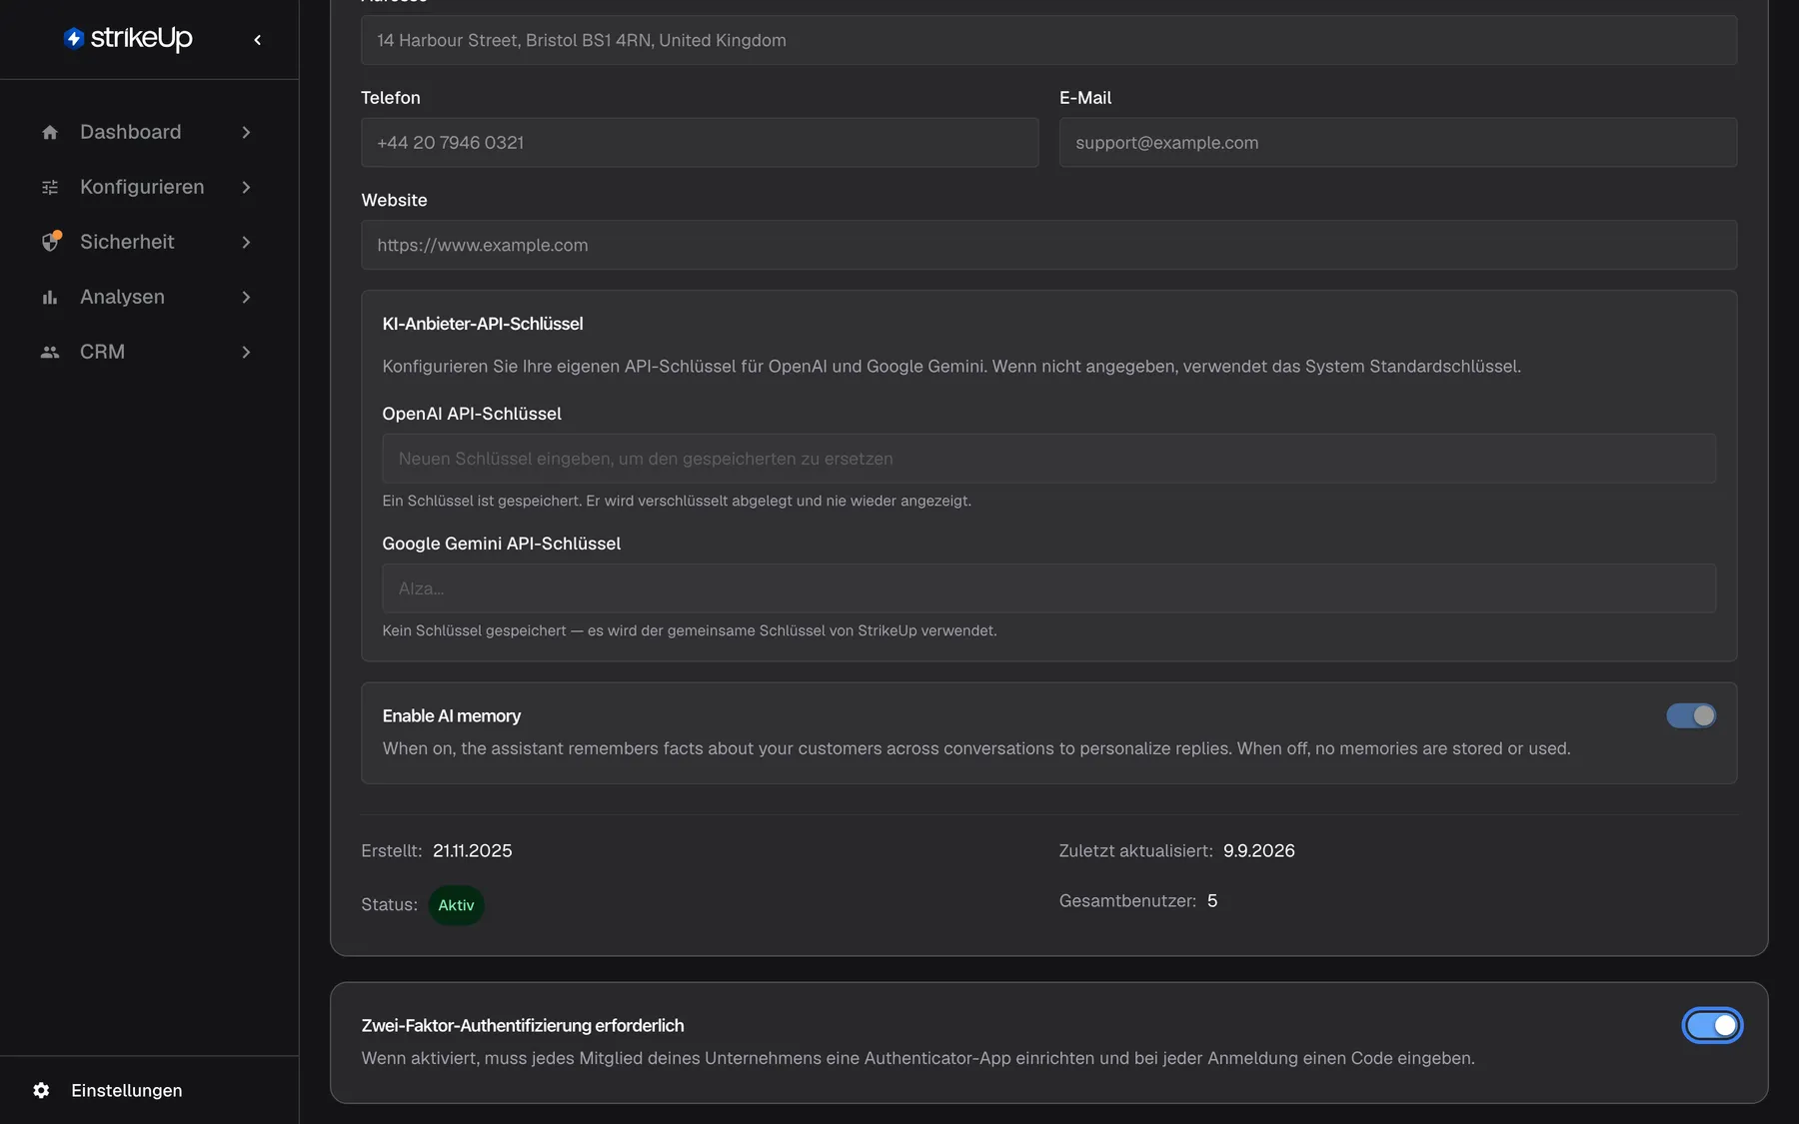Expand the Dashboard chevron
The height and width of the screenshot is (1124, 1799).
(246, 132)
